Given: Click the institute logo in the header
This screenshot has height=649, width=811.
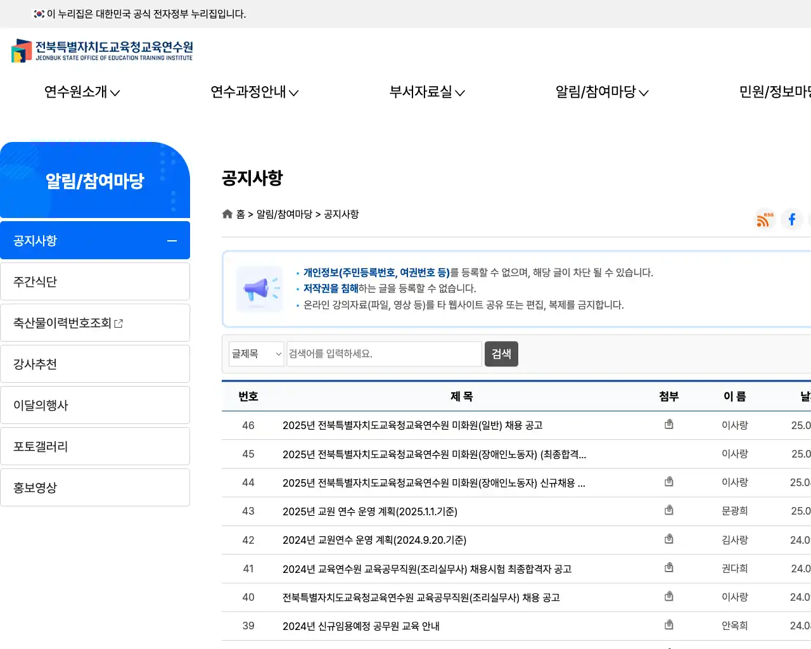Looking at the screenshot, I should (x=102, y=51).
